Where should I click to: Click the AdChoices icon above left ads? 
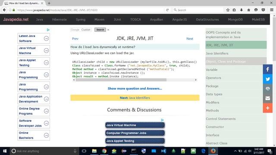[48, 30]
